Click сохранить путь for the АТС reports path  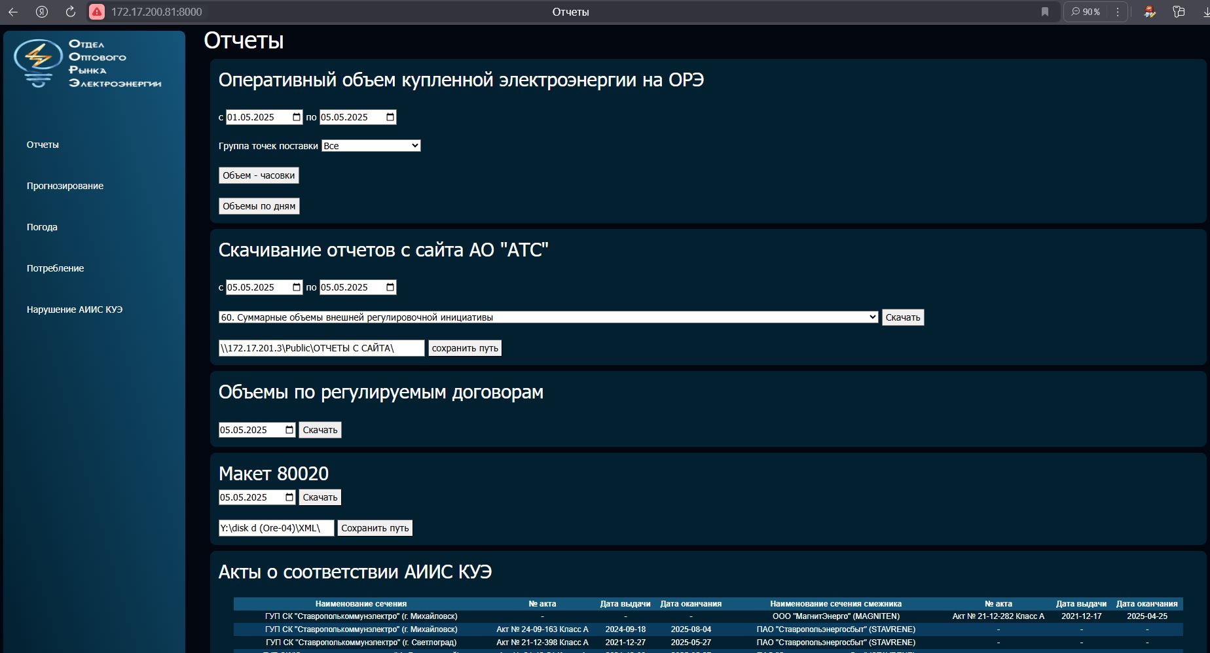(465, 348)
